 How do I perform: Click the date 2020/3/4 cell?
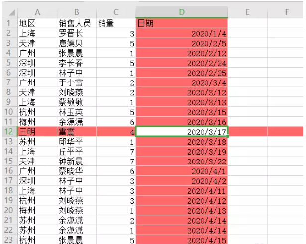[x=182, y=82]
